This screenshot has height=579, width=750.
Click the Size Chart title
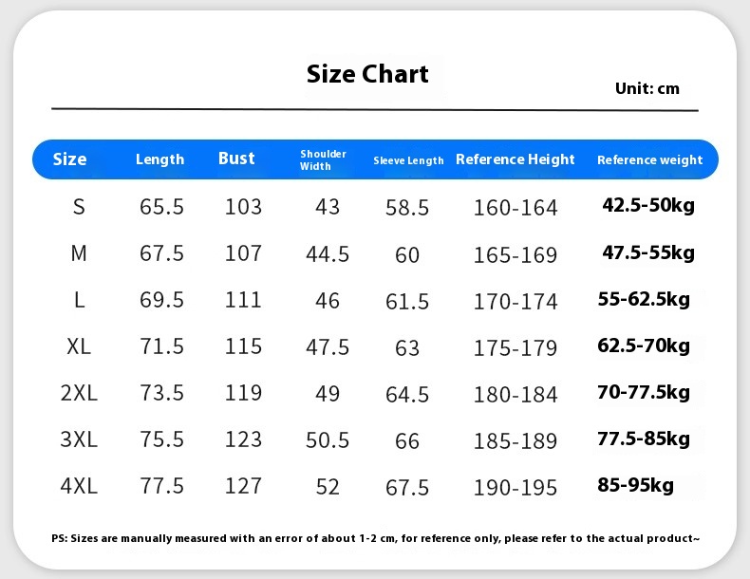pos(367,74)
